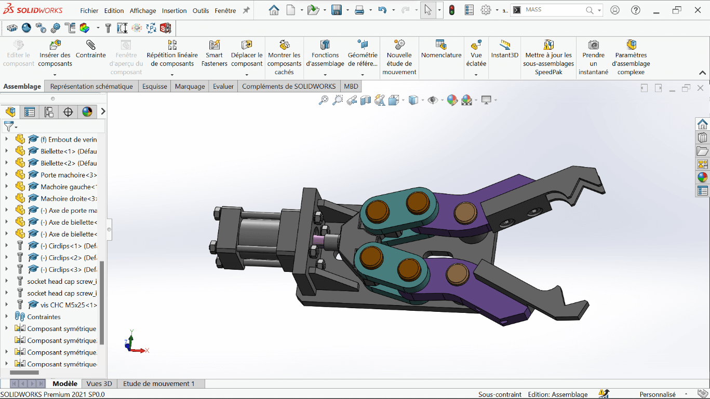Image resolution: width=710 pixels, height=399 pixels.
Task: Click Nomenclature table icon
Action: coord(441,45)
